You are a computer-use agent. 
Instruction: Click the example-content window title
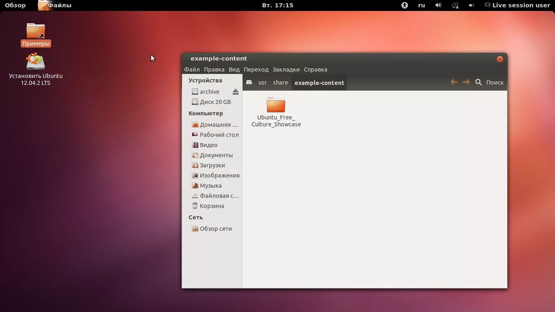pyautogui.click(x=219, y=58)
